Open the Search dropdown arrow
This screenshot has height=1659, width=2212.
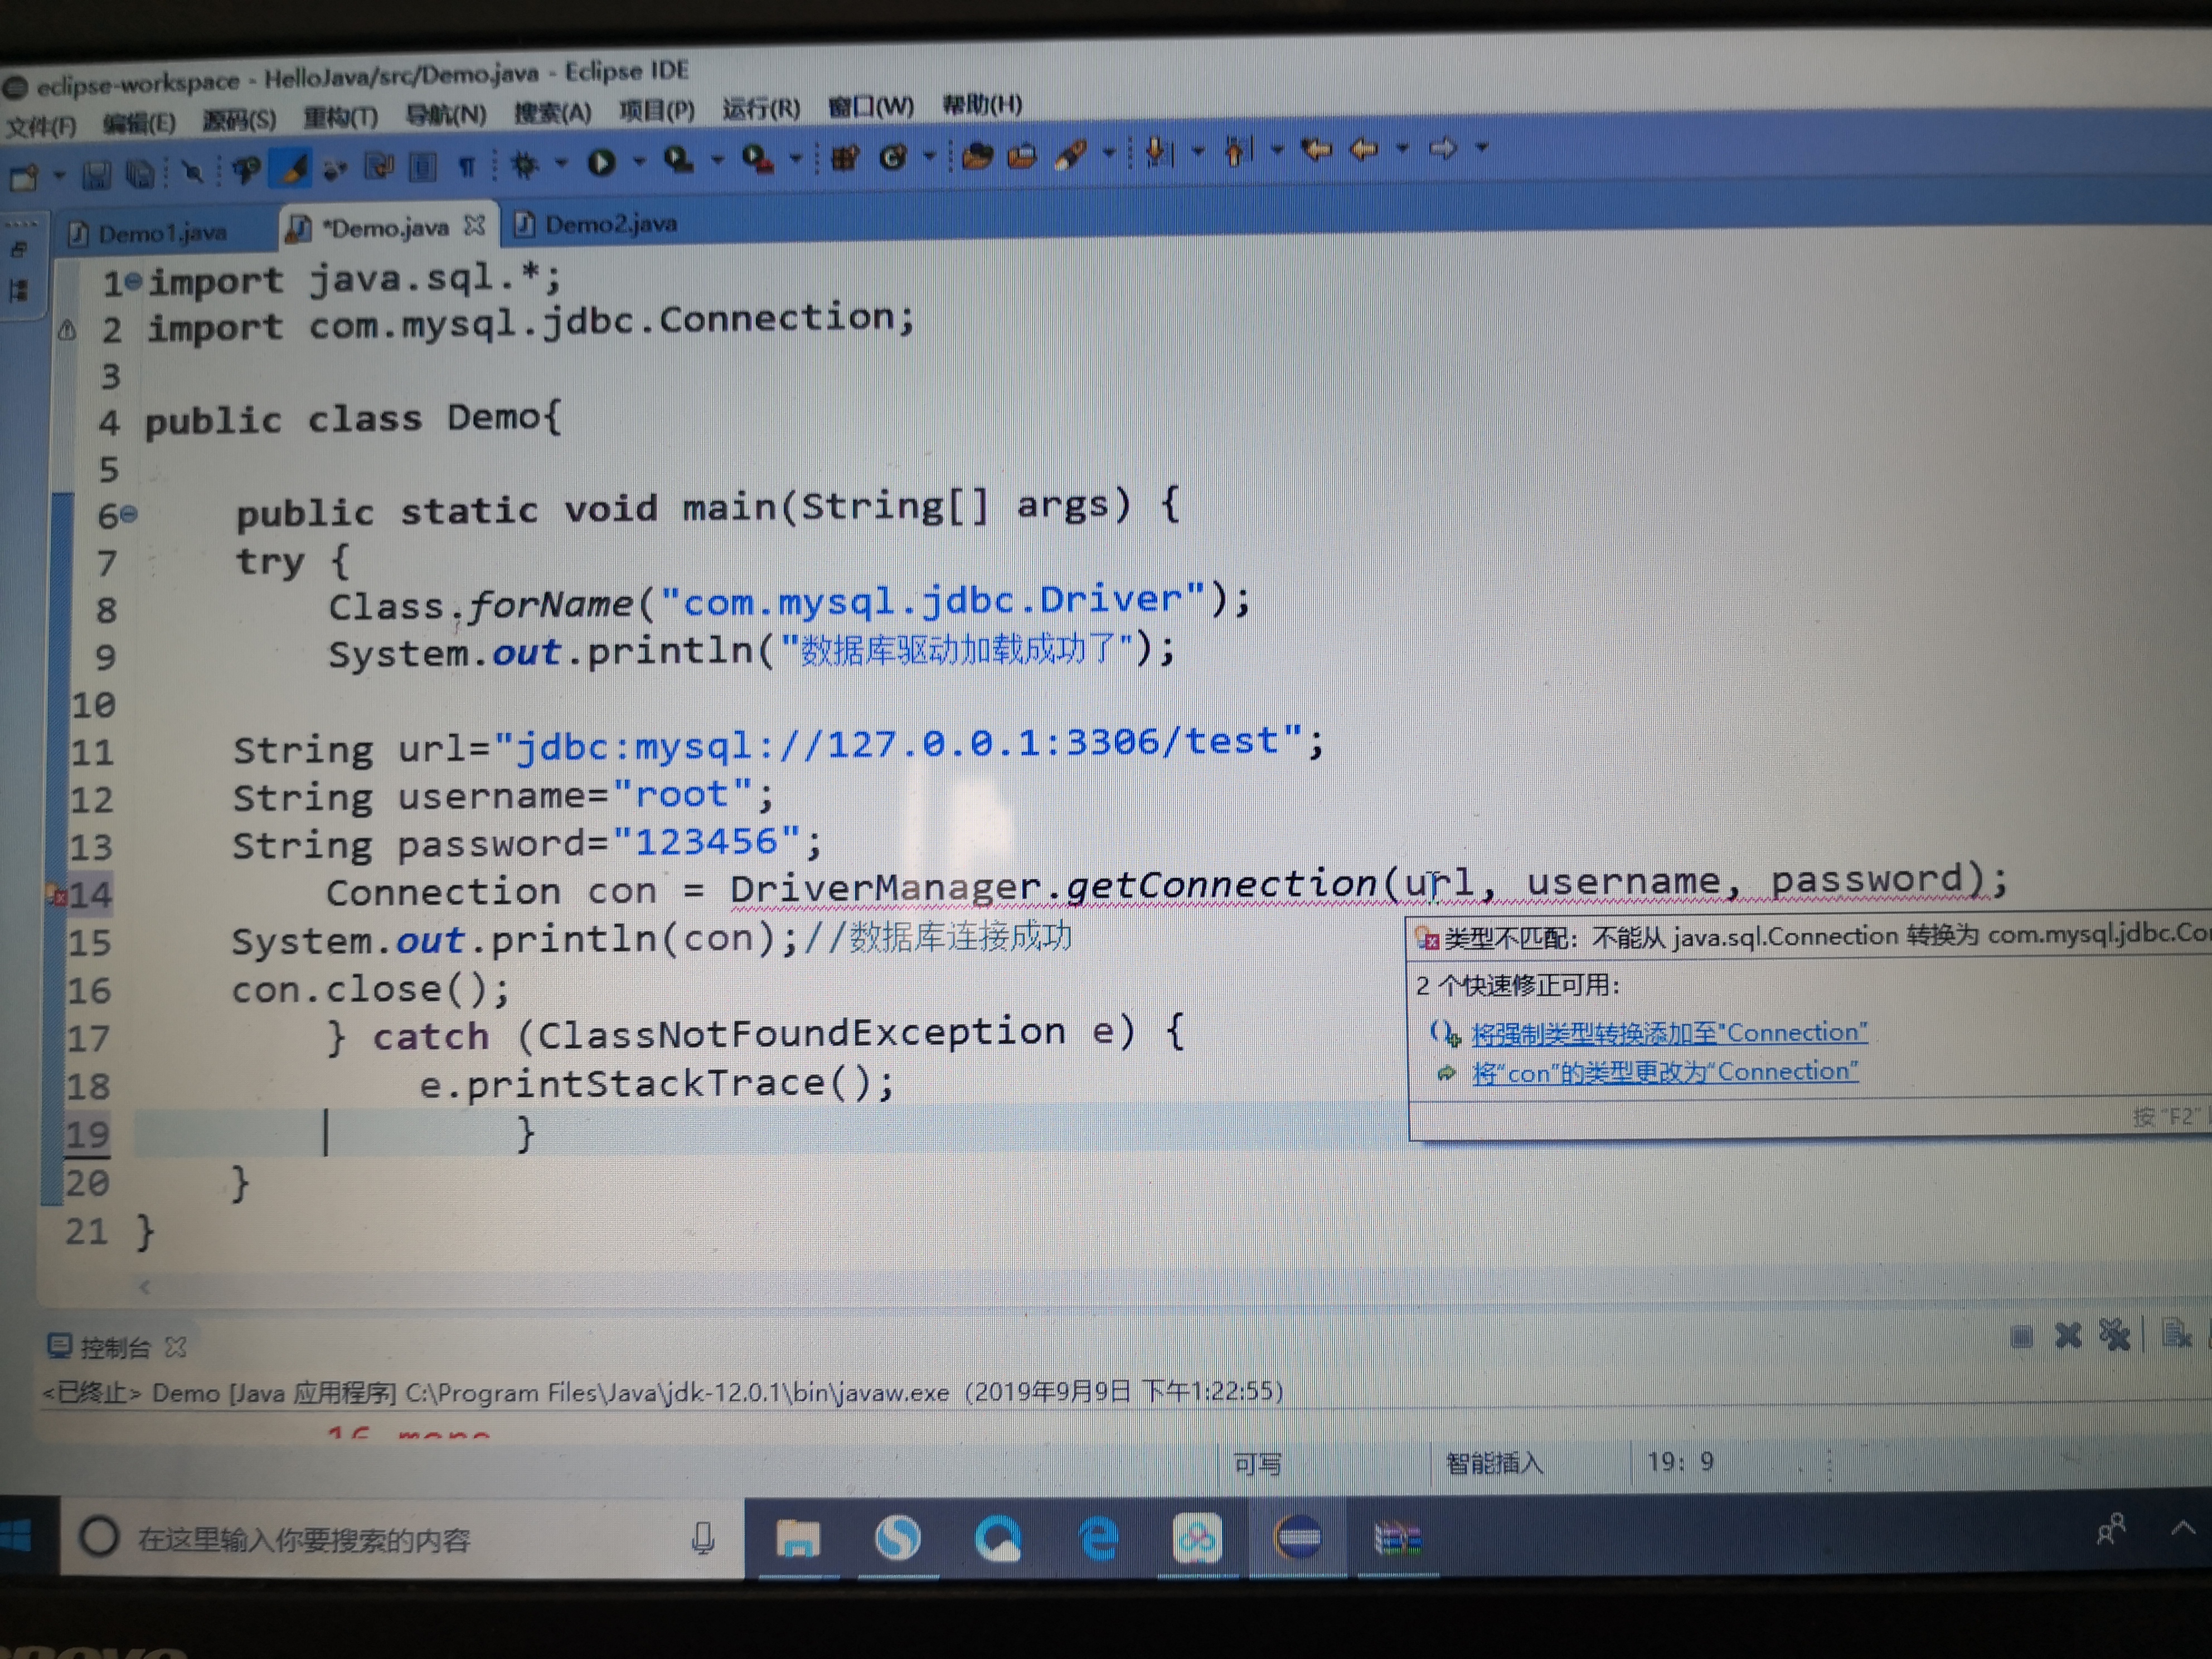(1108, 153)
